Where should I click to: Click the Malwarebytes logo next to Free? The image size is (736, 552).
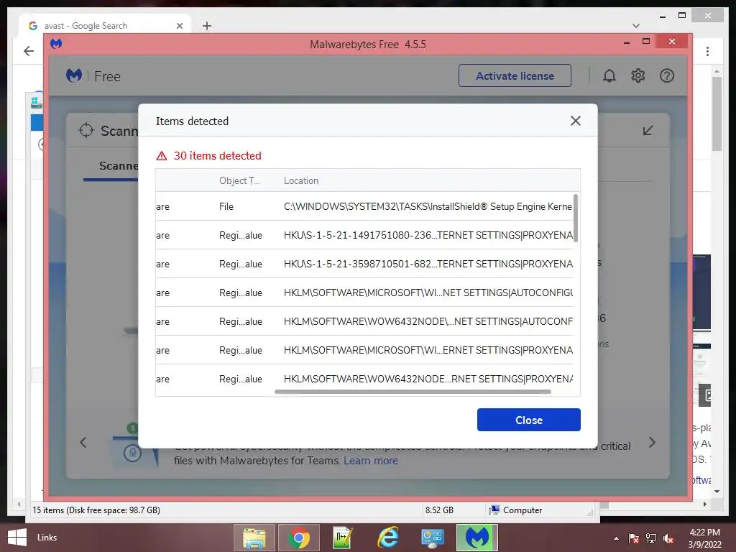click(x=74, y=75)
